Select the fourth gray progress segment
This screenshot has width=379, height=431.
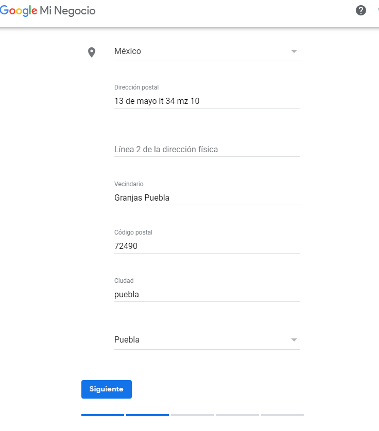click(x=237, y=415)
